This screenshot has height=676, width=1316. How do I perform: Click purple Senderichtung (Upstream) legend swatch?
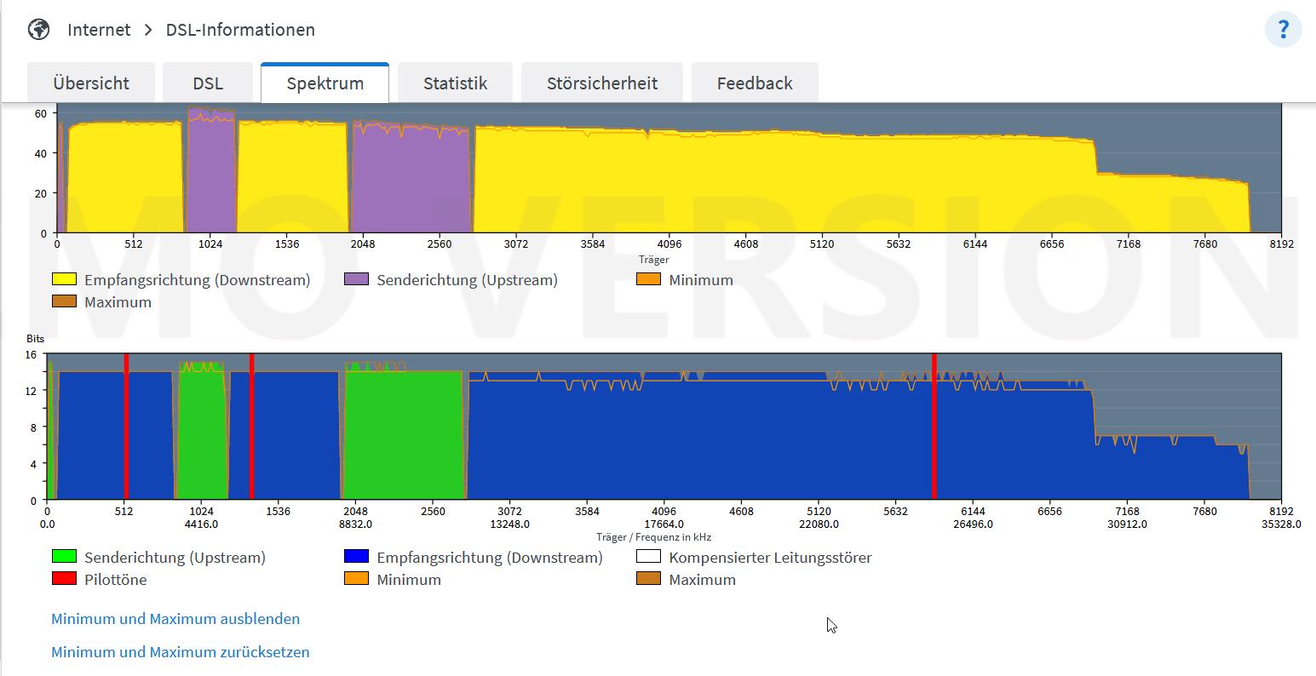coord(356,279)
